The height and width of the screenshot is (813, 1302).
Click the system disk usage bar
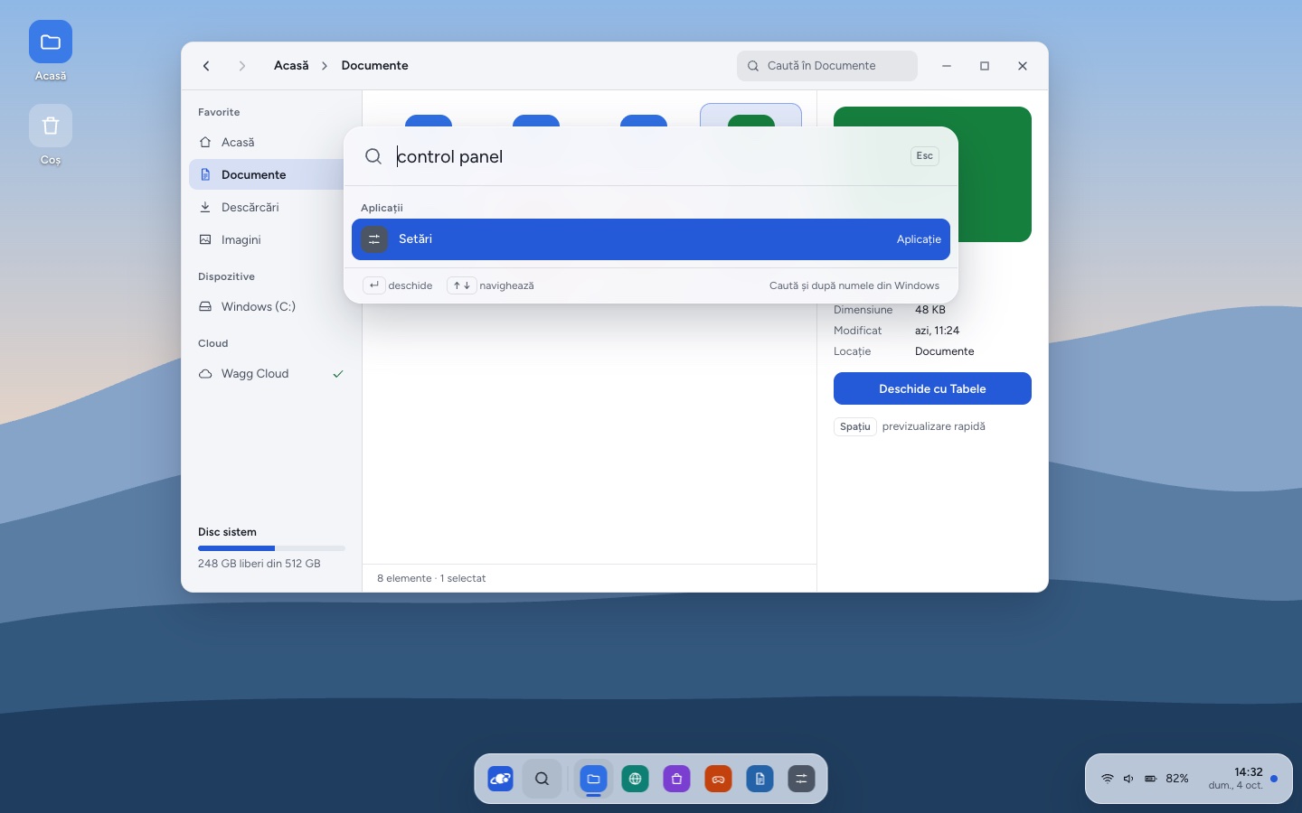[271, 548]
